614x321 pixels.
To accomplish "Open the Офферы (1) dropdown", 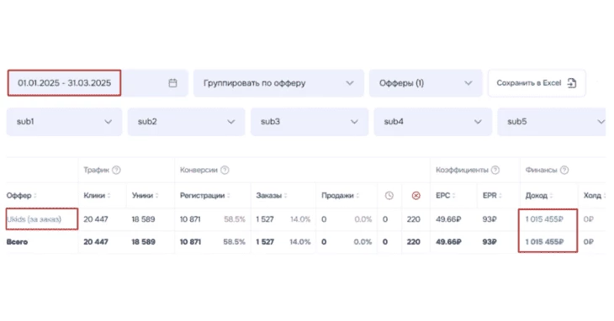I will tap(426, 83).
